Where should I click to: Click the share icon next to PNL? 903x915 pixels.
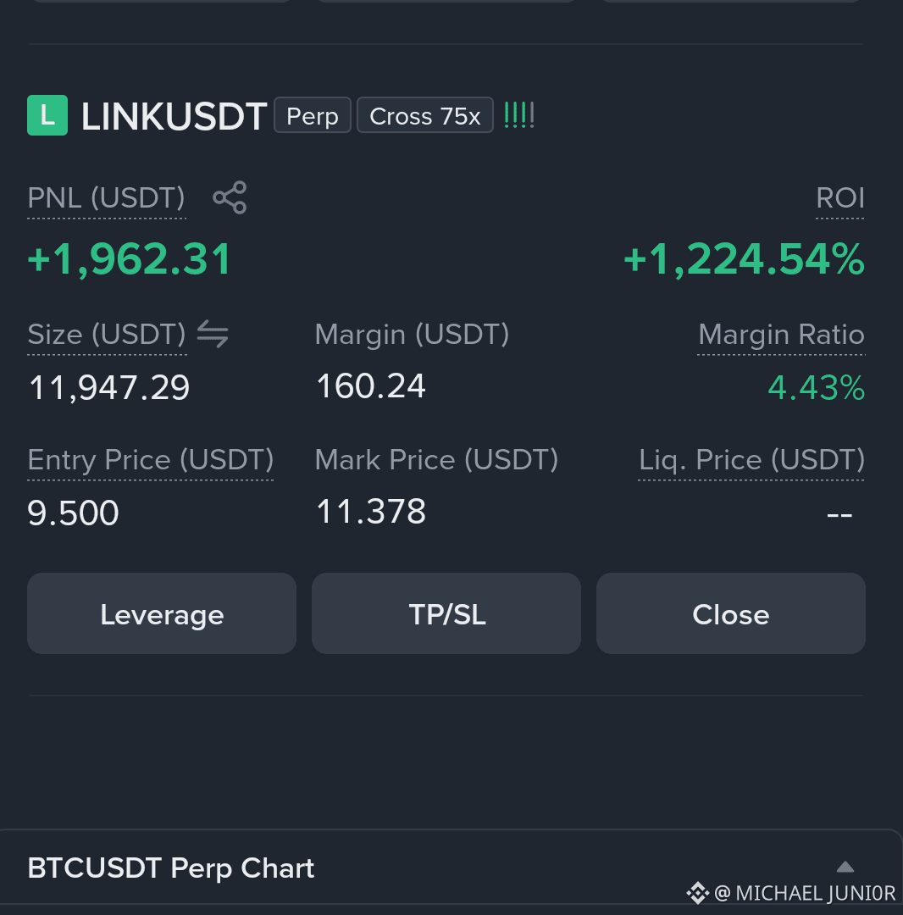[x=230, y=197]
